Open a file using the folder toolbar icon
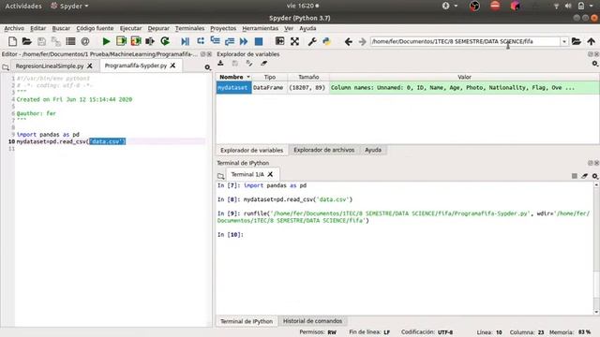Screen dimensions: 600x337 [26, 41]
